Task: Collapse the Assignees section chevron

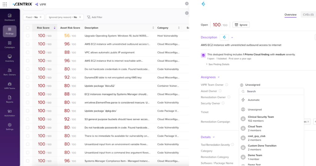Action: 218,77
